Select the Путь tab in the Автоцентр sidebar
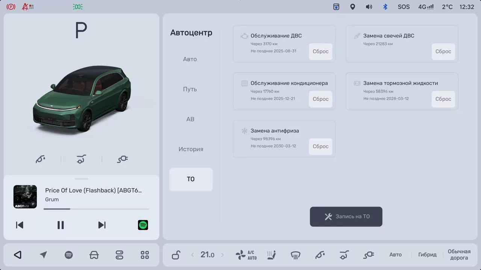The image size is (481, 270). tap(190, 89)
